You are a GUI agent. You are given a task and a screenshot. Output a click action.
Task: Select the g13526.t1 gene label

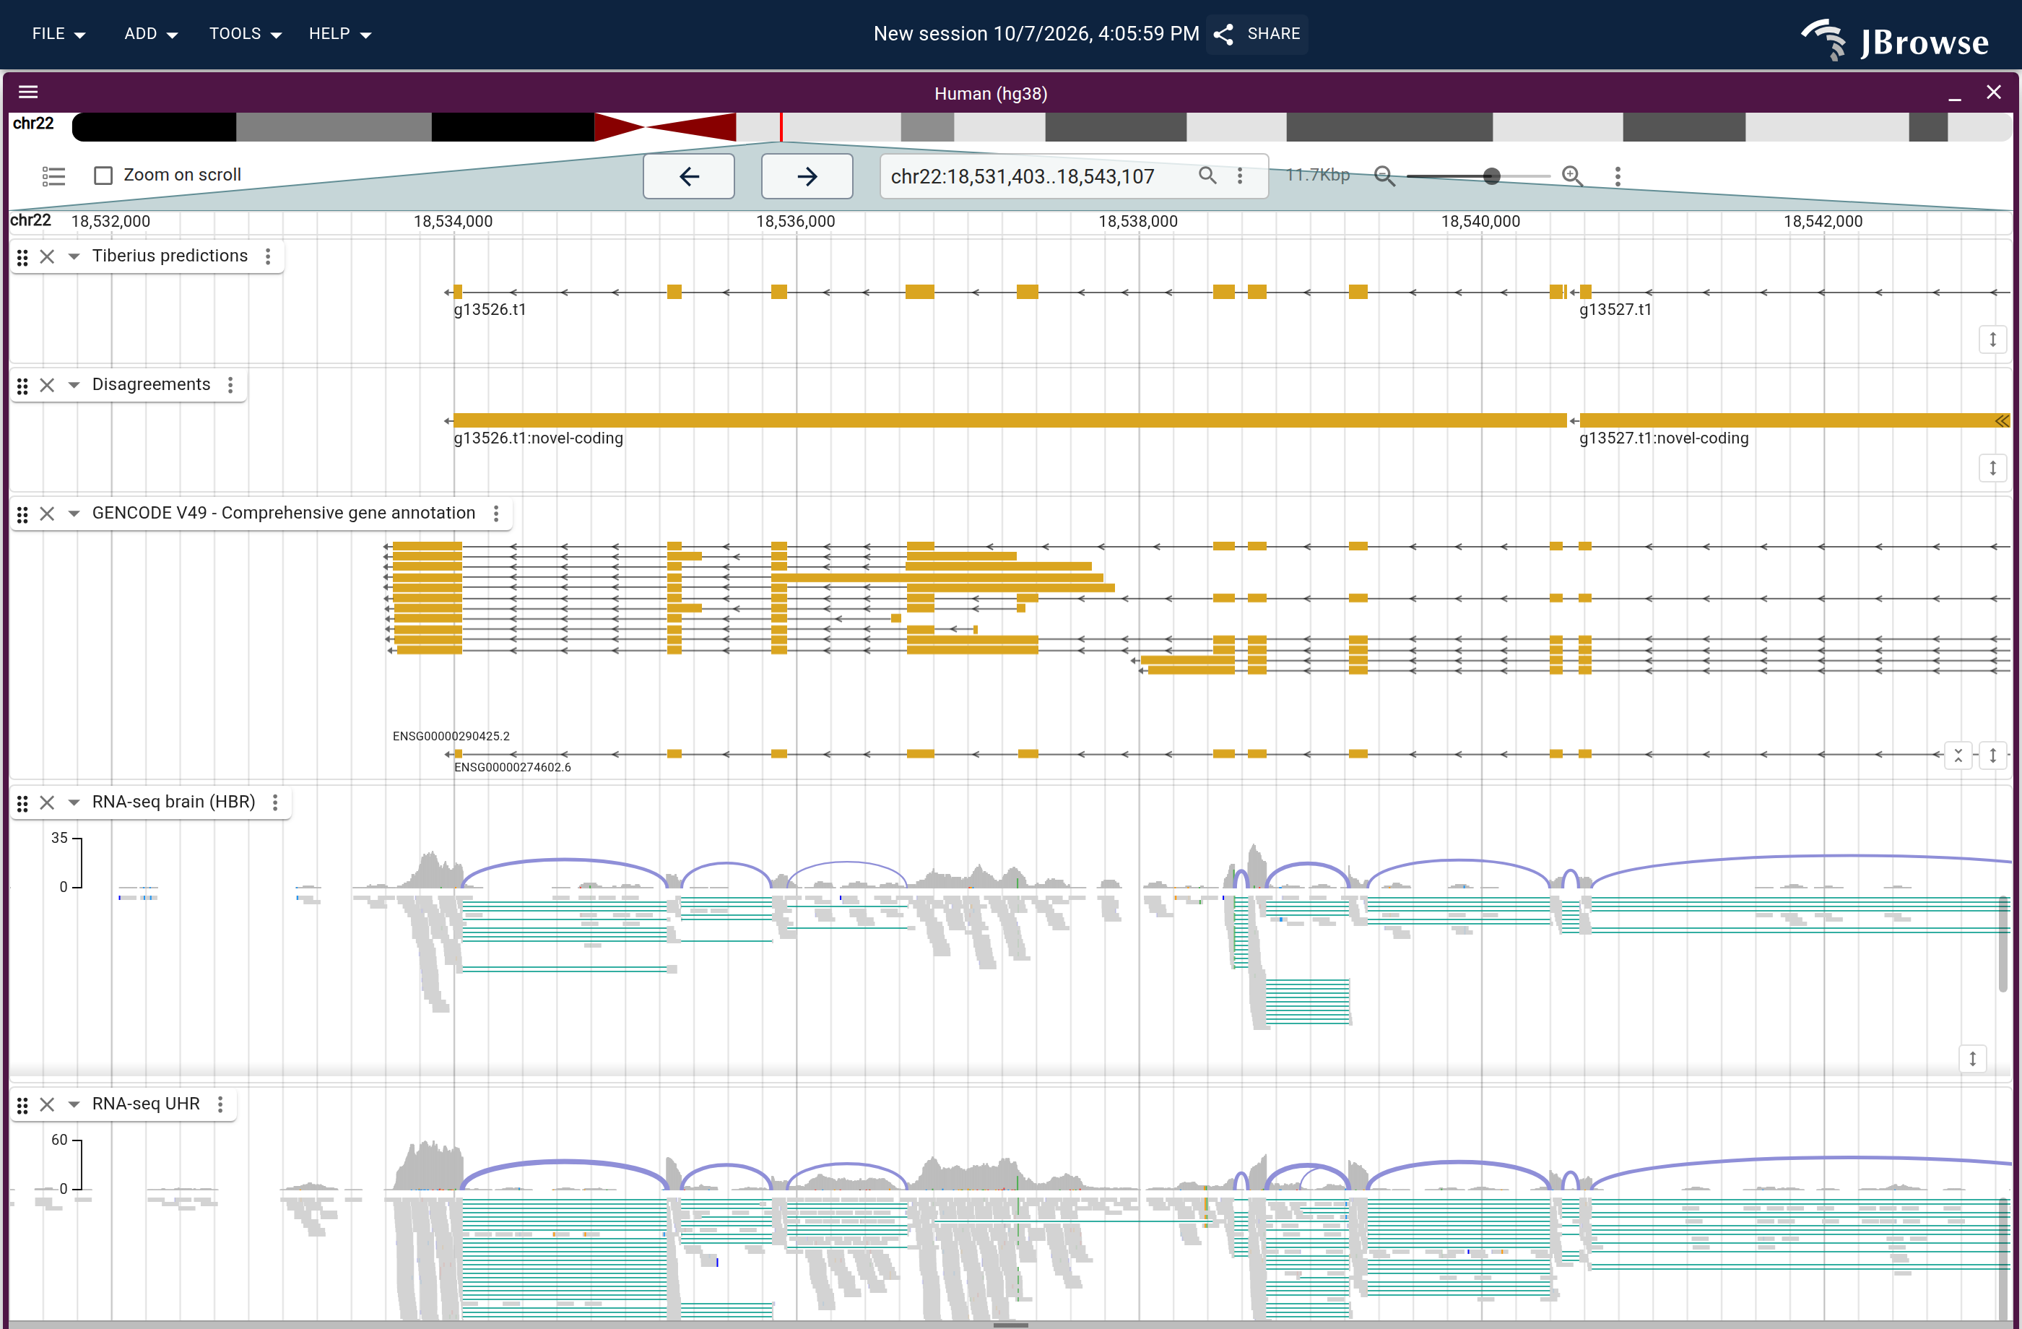(x=490, y=309)
